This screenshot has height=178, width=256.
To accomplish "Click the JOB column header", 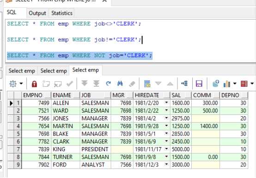I will click(x=96, y=95).
